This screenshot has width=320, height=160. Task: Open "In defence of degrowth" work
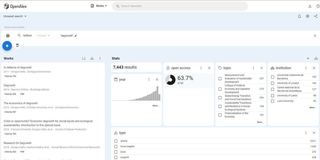[18, 67]
